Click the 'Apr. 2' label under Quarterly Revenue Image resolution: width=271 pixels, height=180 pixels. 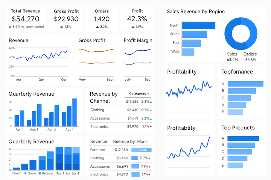(x=34, y=129)
